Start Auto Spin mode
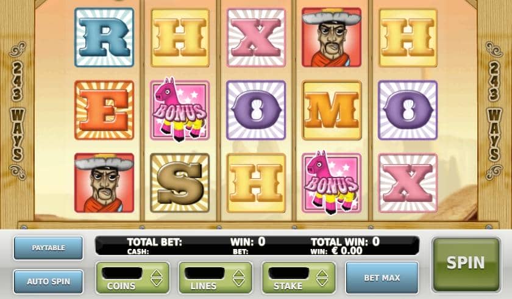The height and width of the screenshot is (299, 512). coord(48,281)
